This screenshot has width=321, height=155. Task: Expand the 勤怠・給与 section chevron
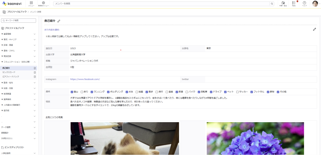point(35,83)
